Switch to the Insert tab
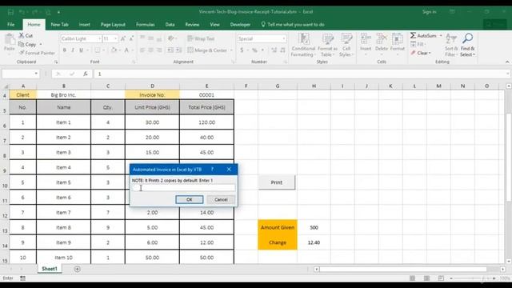This screenshot has height=288, width=512. point(84,25)
